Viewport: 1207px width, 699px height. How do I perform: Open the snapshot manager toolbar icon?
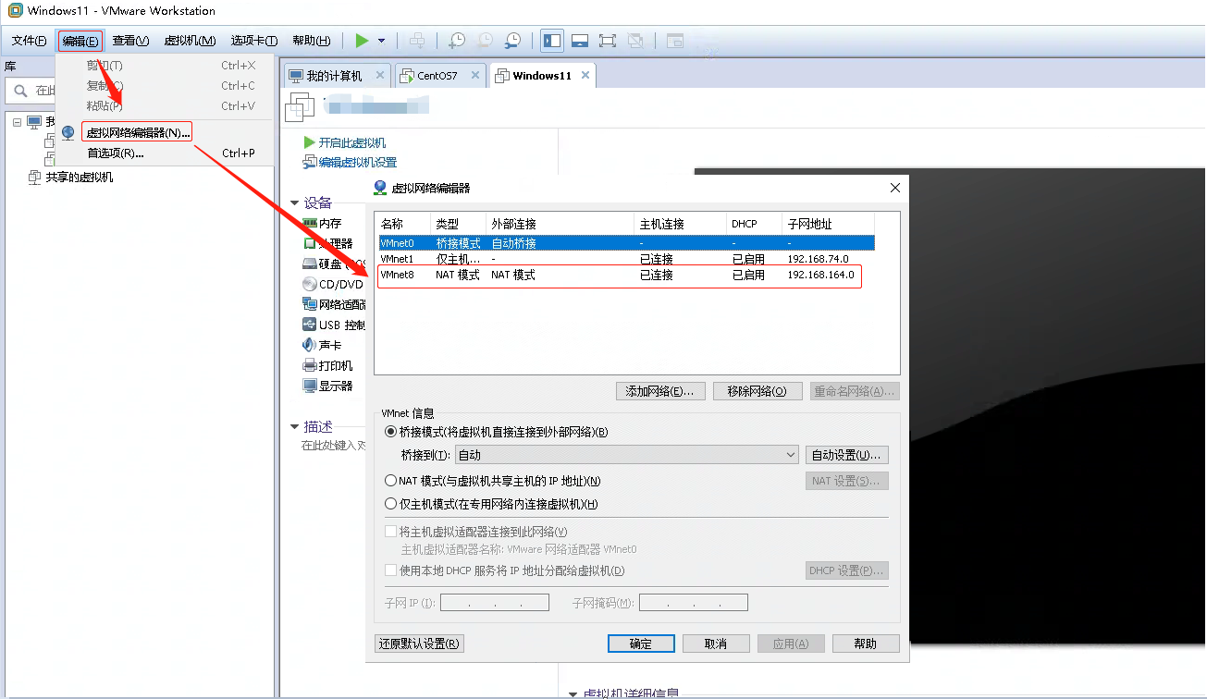(512, 41)
